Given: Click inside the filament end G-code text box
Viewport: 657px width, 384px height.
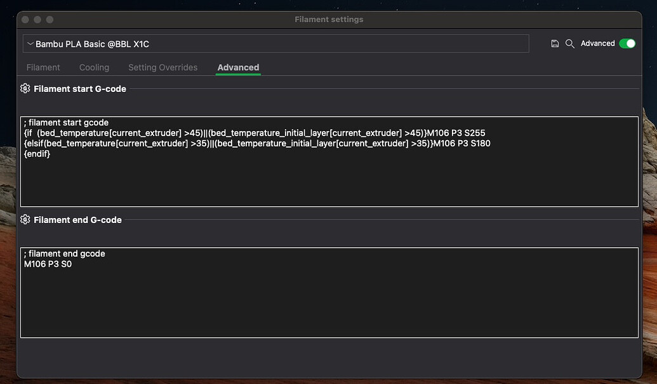Looking at the screenshot, I should coord(329,292).
